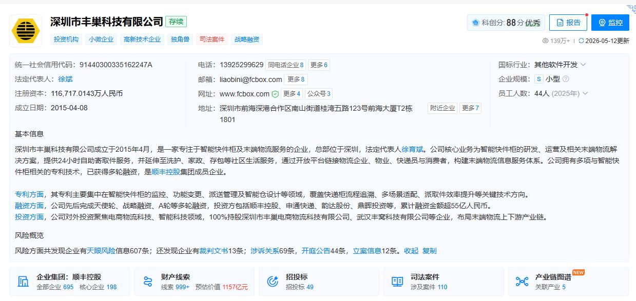This screenshot has height=301, width=636.
Task: Select the 司法案件 red tag
Action: 212,39
